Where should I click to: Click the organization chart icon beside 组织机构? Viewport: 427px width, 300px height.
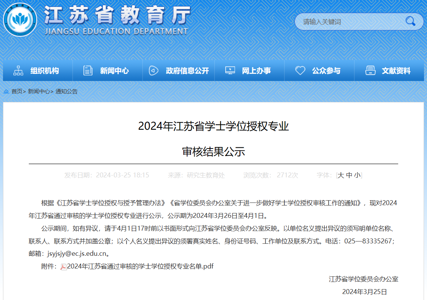[x=18, y=70]
